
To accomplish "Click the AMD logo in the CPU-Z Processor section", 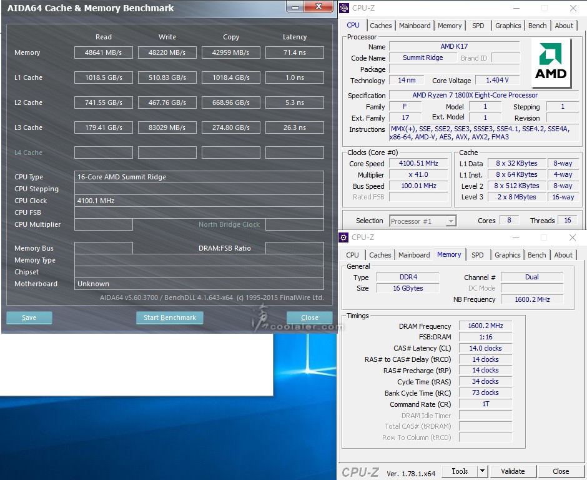I will (551, 62).
